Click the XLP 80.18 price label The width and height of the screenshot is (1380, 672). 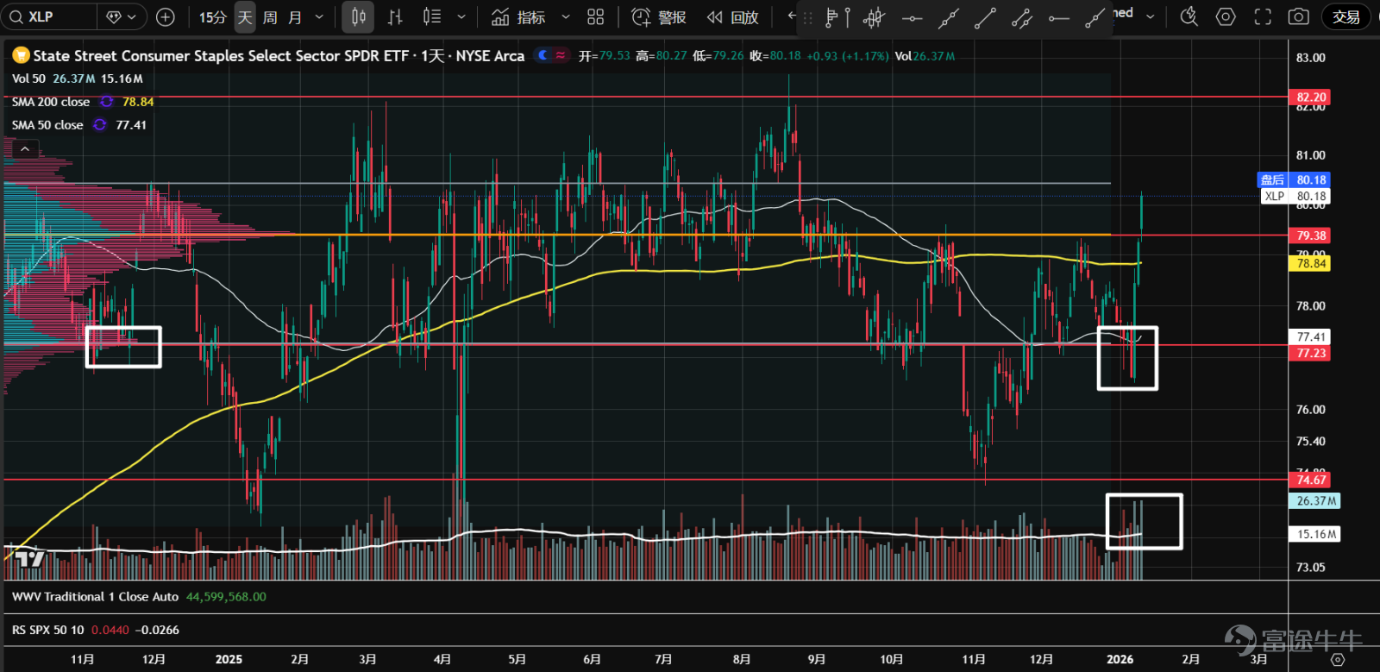[1296, 197]
